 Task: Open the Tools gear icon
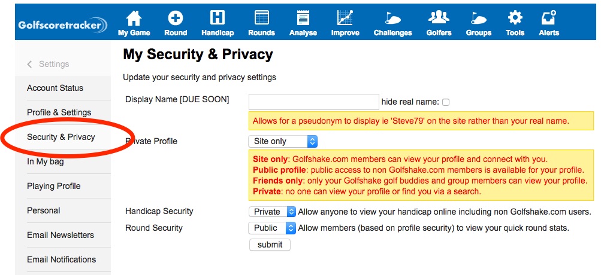(x=515, y=18)
